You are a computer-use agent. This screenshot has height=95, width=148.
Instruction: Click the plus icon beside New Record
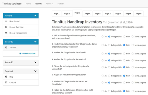pyautogui.click(x=6, y=21)
